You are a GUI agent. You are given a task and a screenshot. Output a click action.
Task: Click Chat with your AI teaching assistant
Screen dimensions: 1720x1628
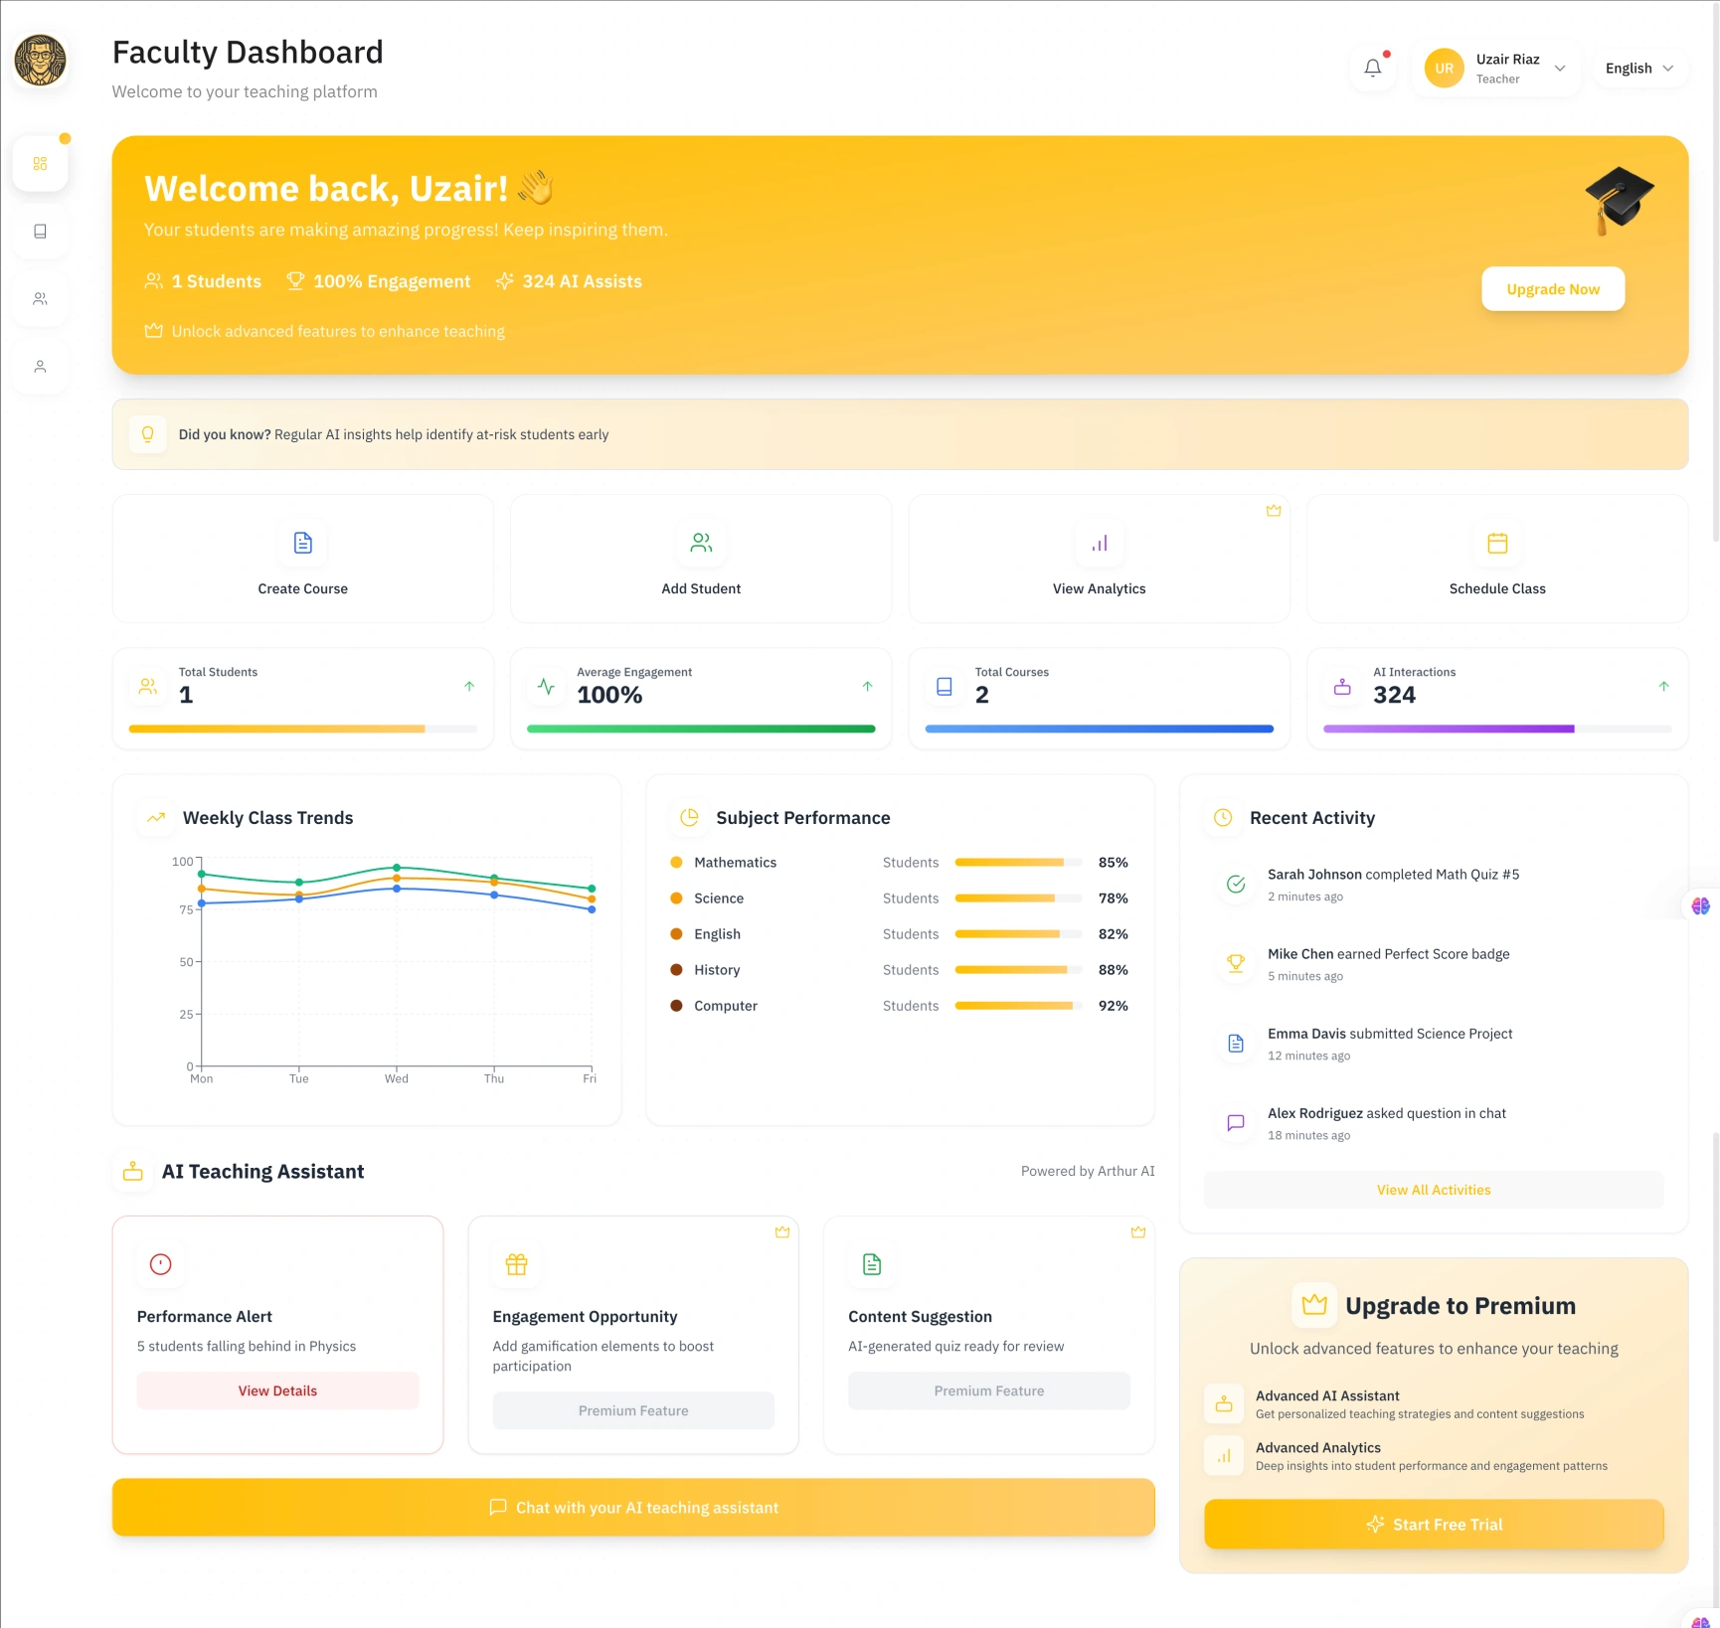(x=633, y=1508)
